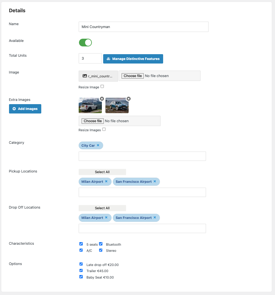The image size is (275, 295).
Task: Remove San Francisco Airport from Drop Off Locations
Action: pyautogui.click(x=155, y=218)
